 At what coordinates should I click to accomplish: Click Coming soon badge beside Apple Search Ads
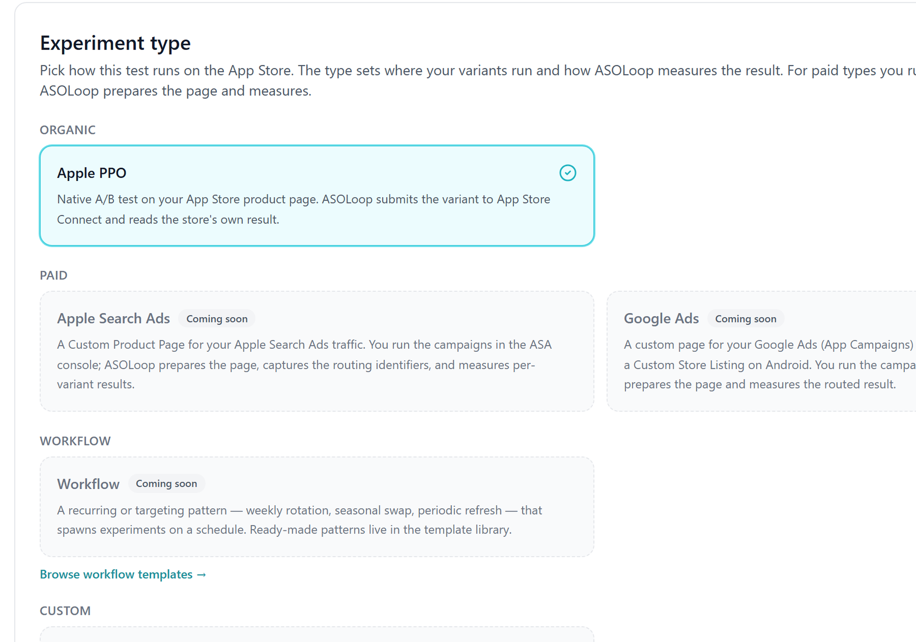(217, 318)
